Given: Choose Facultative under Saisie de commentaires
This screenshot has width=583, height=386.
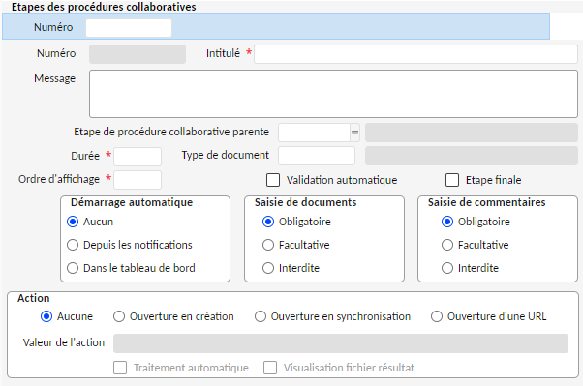Looking at the screenshot, I should pyautogui.click(x=447, y=245).
